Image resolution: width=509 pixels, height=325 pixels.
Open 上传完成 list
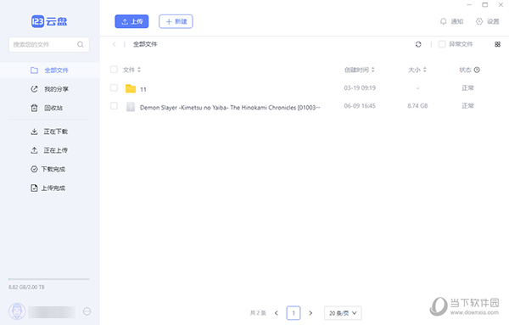48,188
